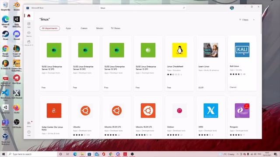
Task: Open the Debian app icon
Action: coord(179,110)
